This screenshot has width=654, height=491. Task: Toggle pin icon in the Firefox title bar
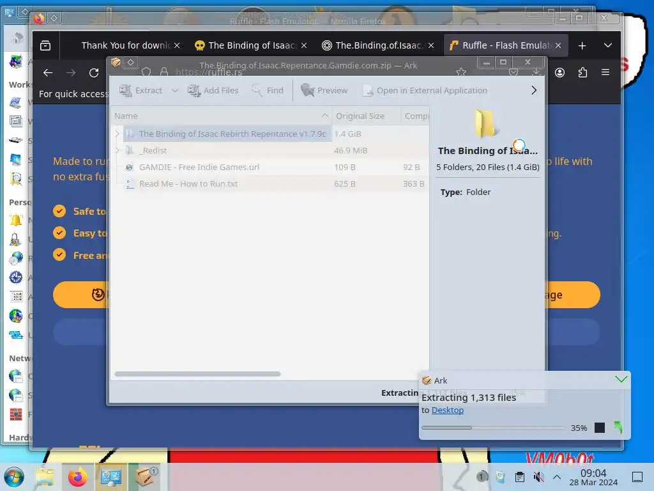pos(54,18)
